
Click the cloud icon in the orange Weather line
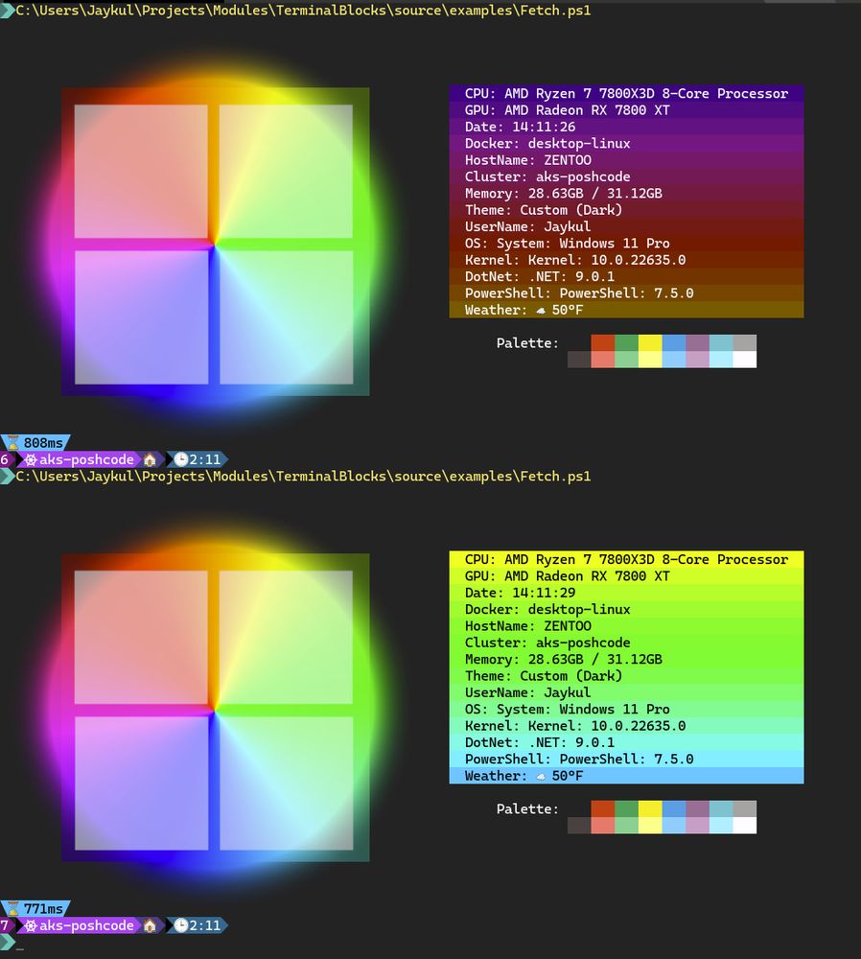click(x=541, y=311)
